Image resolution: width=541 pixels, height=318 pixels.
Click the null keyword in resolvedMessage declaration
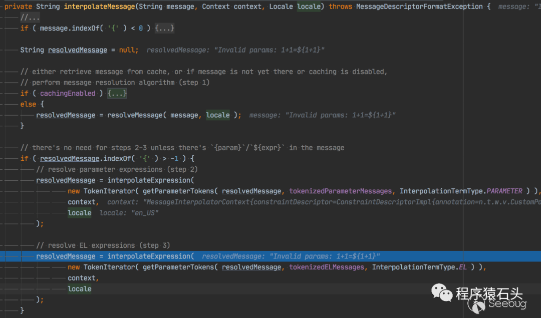[x=128, y=50]
